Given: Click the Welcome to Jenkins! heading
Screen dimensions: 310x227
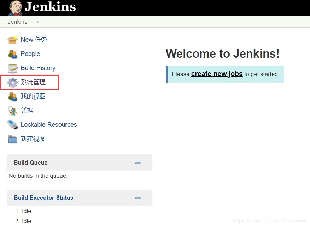Looking at the screenshot, I should click(x=223, y=54).
